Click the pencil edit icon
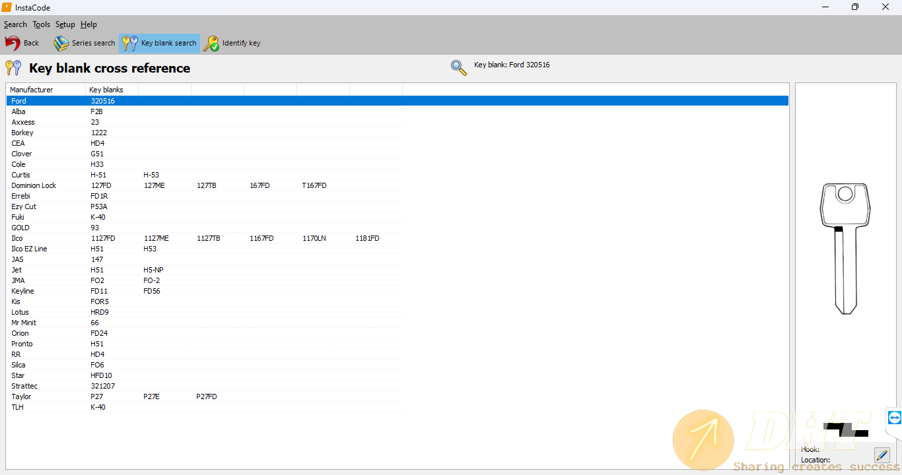Image resolution: width=902 pixels, height=475 pixels. pyautogui.click(x=882, y=455)
